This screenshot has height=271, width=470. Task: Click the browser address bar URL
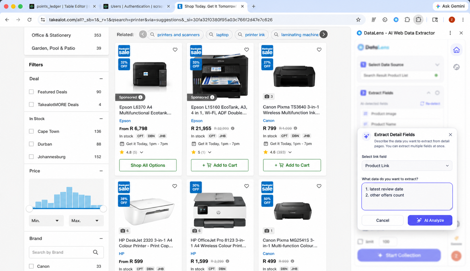coord(161,20)
